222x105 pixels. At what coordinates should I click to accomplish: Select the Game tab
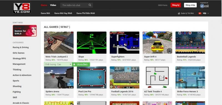[x=44, y=5]
